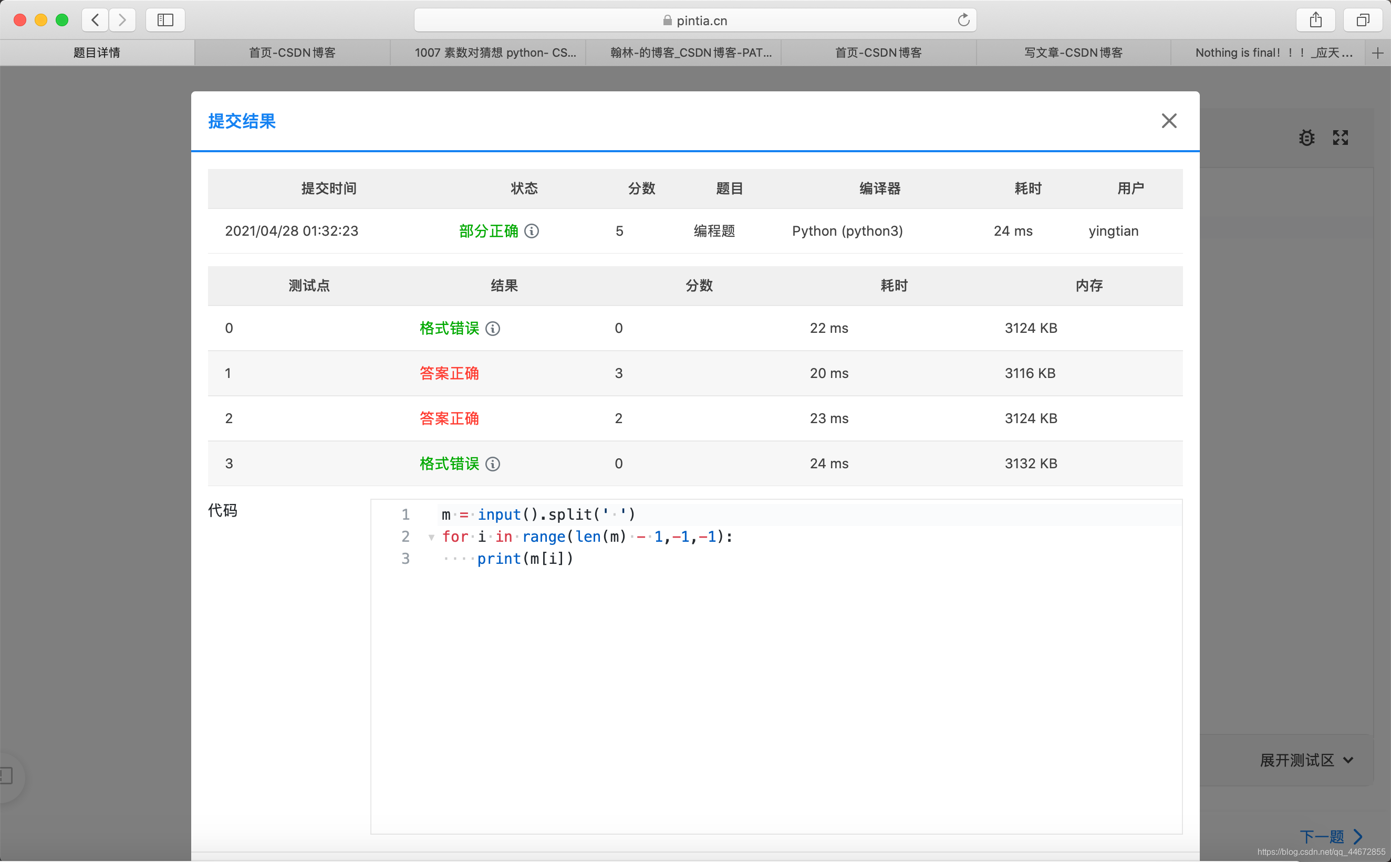Screen dimensions: 1391x862
Task: Click 答案正确 result for test point 1
Action: coord(450,373)
